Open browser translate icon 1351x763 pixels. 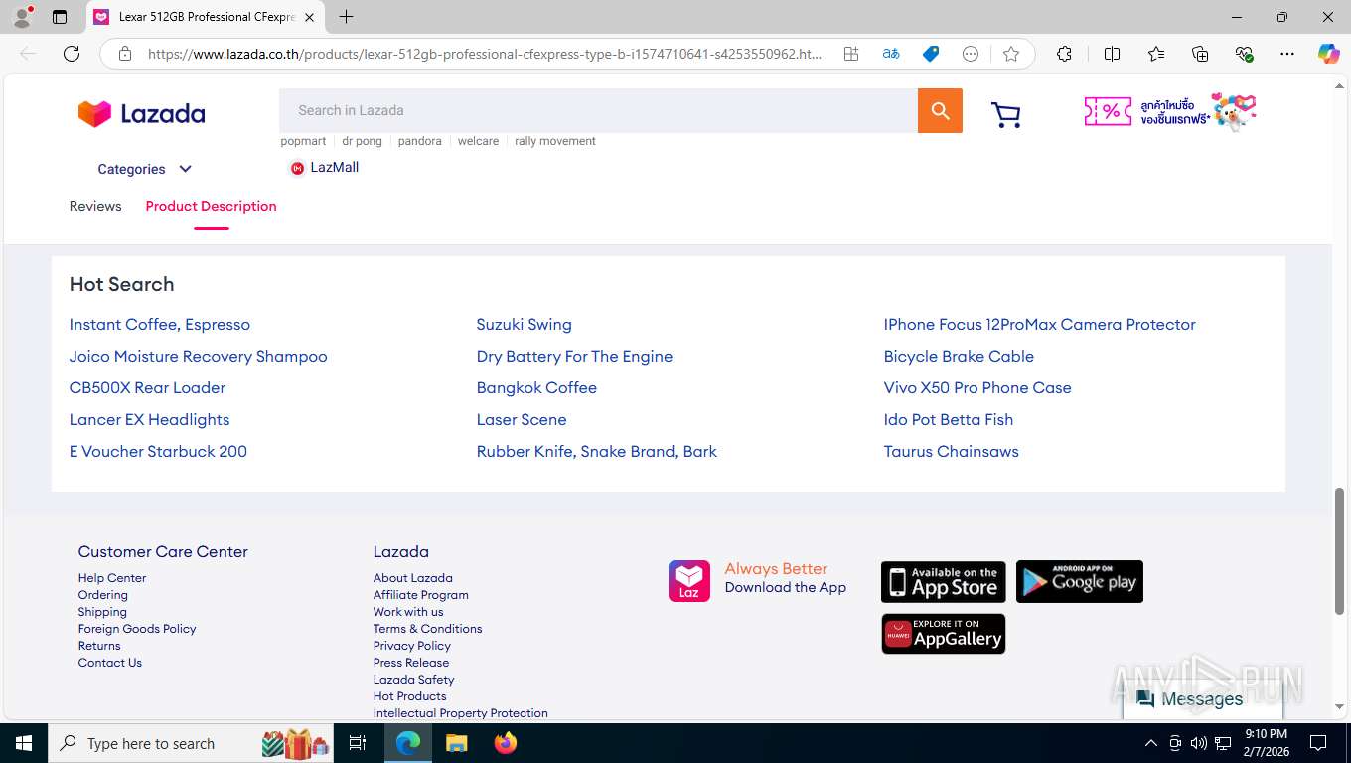coord(891,54)
